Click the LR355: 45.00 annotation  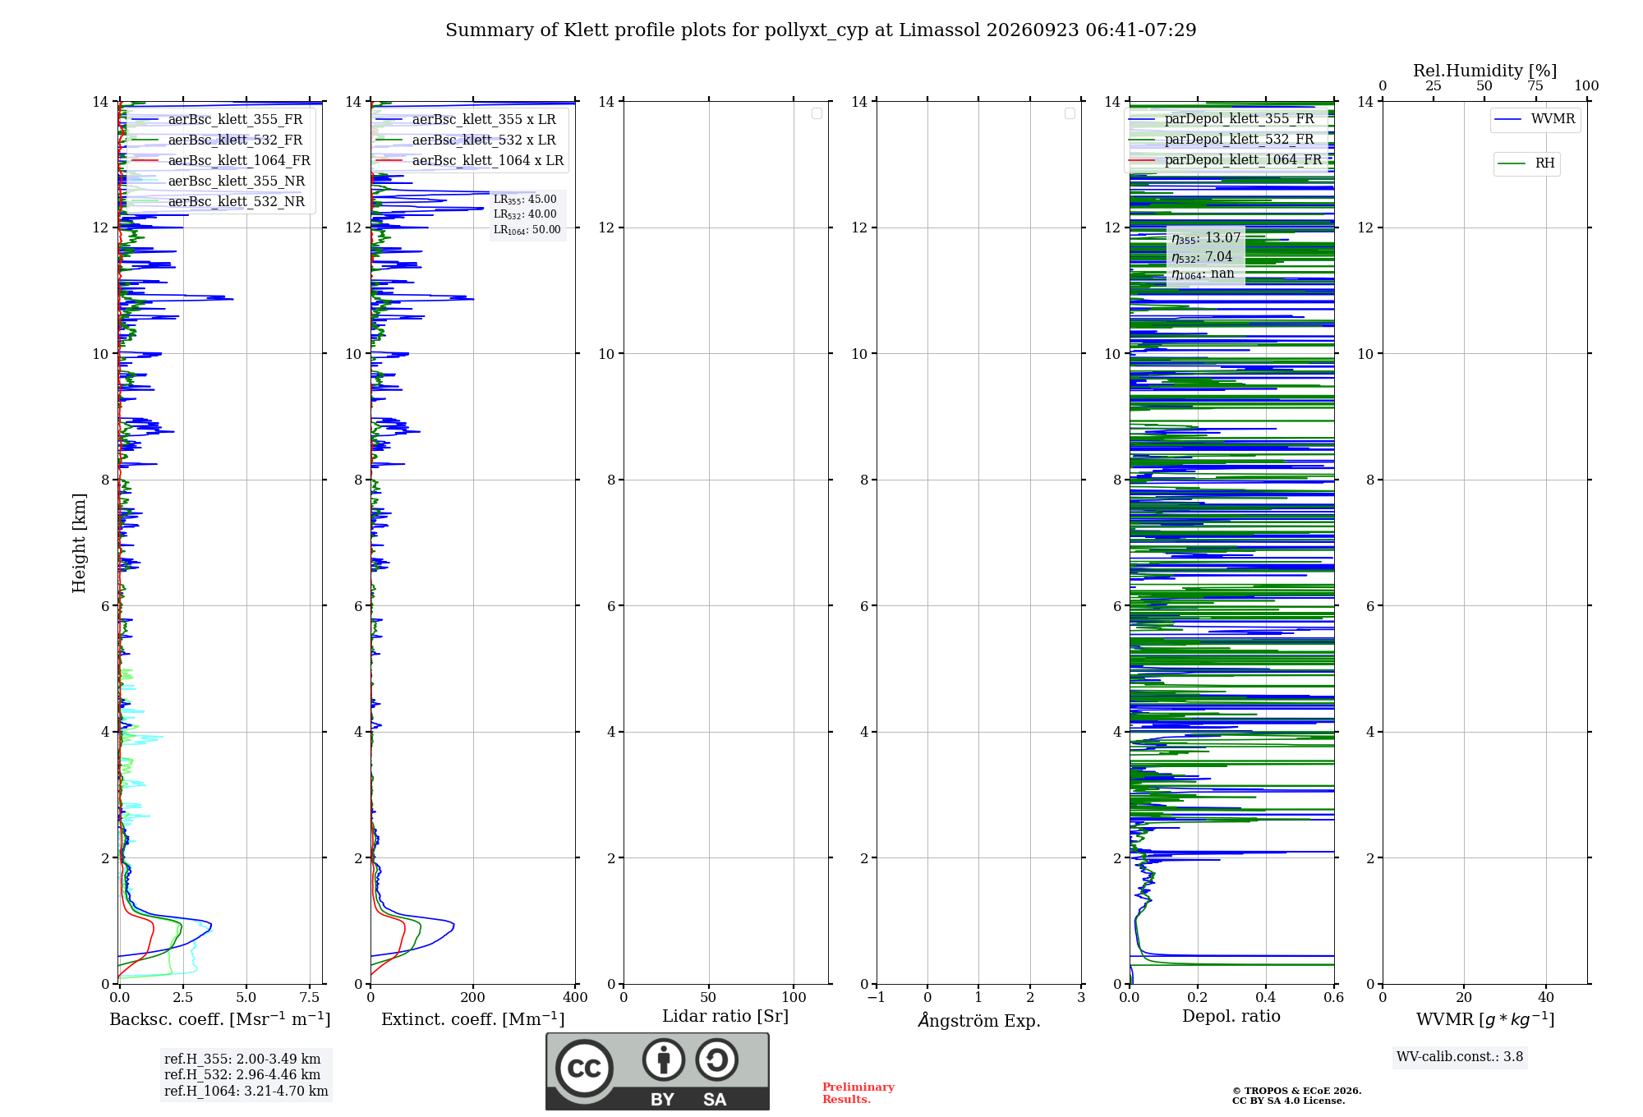pyautogui.click(x=525, y=200)
